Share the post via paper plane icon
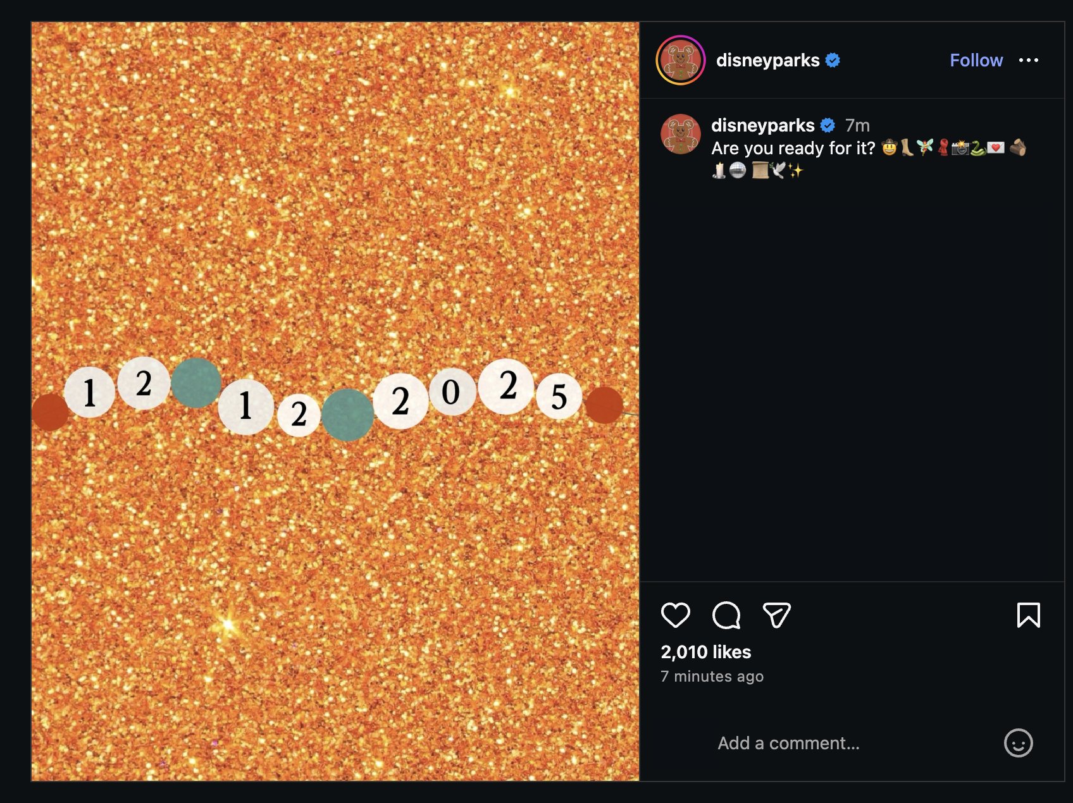This screenshot has height=803, width=1073. (776, 615)
